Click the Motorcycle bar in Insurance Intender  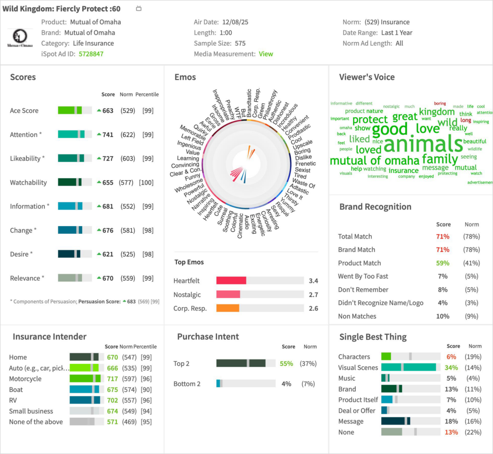(85, 379)
